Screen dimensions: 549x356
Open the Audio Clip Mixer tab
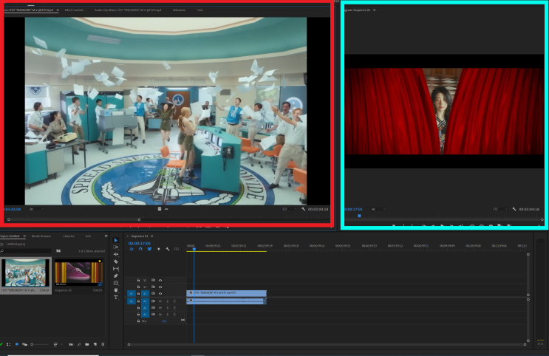[x=128, y=10]
